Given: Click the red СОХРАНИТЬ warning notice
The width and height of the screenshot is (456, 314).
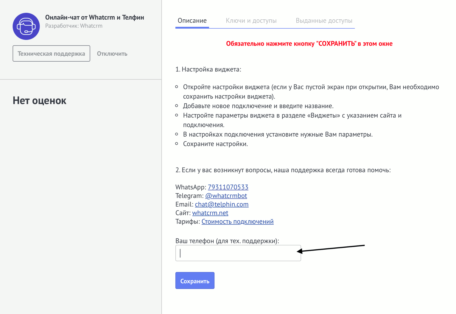Looking at the screenshot, I should tap(309, 44).
